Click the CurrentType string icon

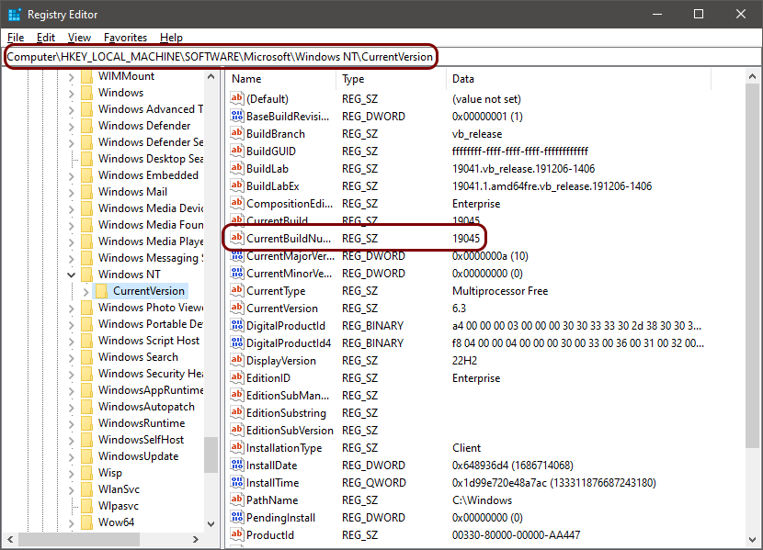point(237,290)
